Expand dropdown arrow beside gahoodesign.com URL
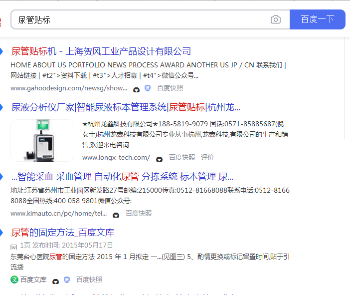The image size is (350, 295). point(137,90)
